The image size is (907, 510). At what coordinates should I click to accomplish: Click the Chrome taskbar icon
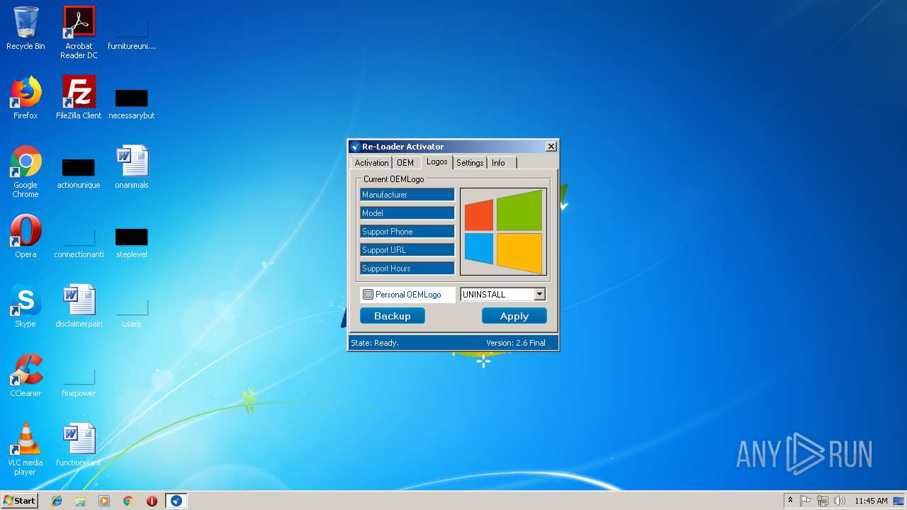click(x=128, y=501)
